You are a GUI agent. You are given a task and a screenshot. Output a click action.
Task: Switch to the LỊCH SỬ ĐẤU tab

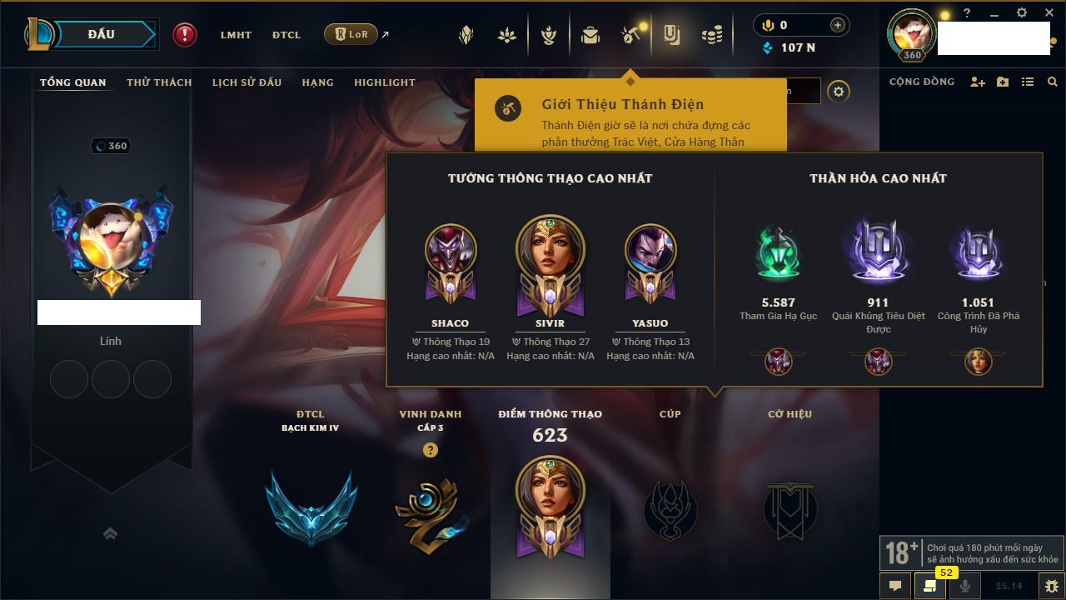(x=247, y=82)
